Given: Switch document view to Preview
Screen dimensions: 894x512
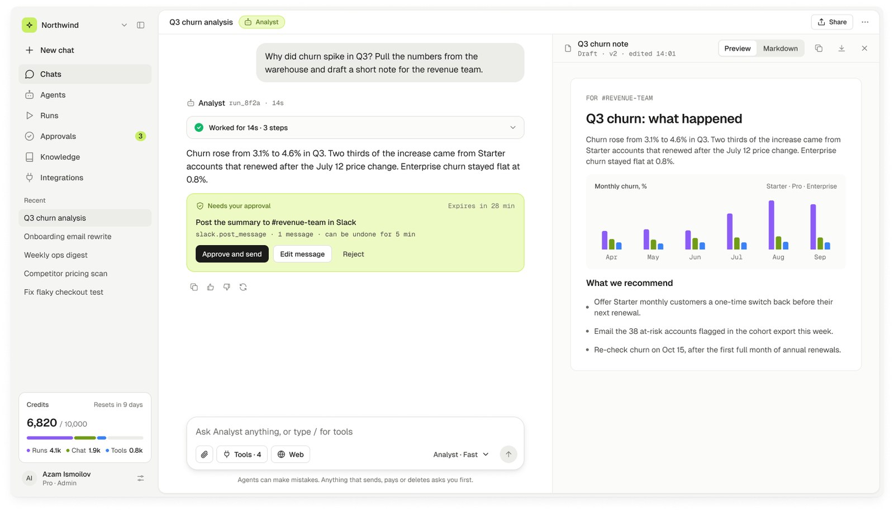Looking at the screenshot, I should tap(737, 49).
